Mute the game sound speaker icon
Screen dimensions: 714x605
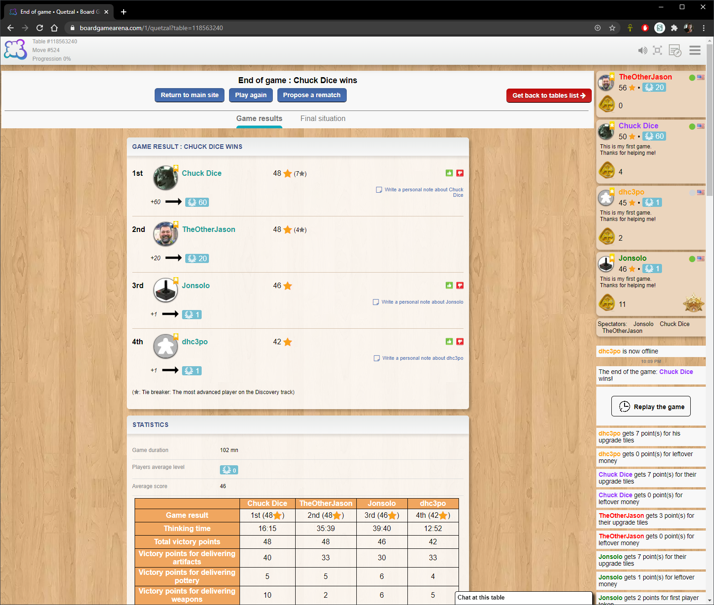coord(642,50)
